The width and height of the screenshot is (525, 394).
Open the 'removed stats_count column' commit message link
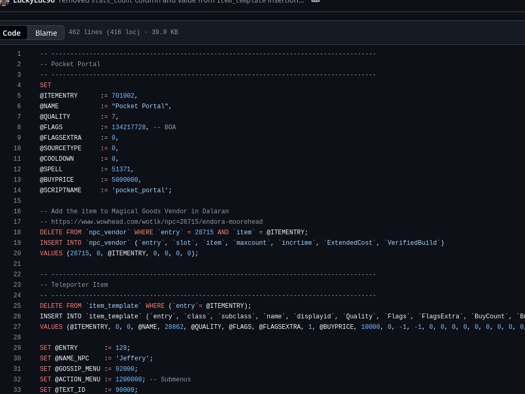coord(181,2)
